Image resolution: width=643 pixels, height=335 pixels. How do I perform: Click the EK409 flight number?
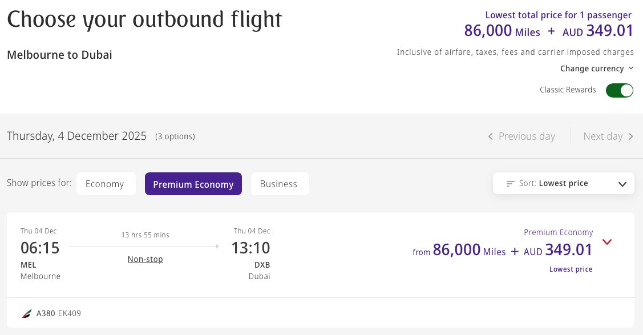pyautogui.click(x=70, y=313)
